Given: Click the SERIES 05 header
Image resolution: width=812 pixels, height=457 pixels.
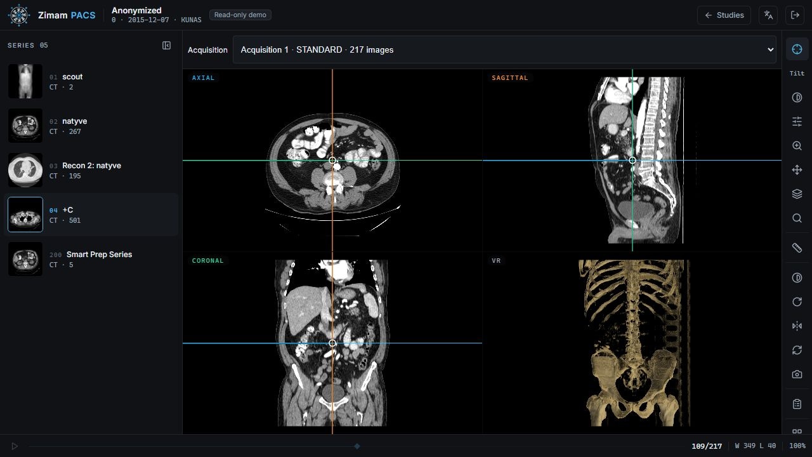Looking at the screenshot, I should (28, 46).
